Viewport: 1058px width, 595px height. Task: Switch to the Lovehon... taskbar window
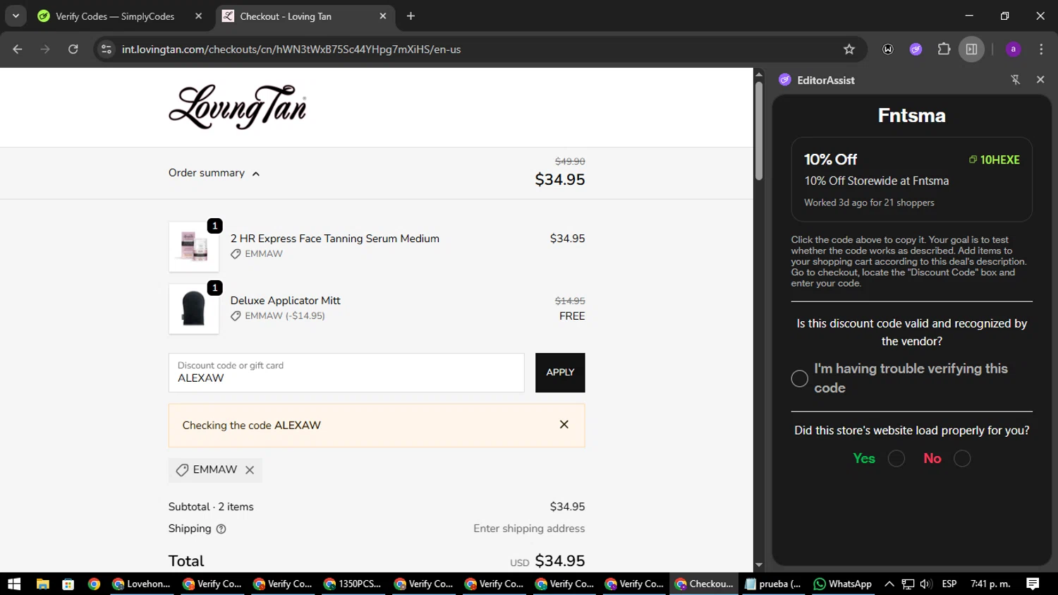click(x=141, y=584)
